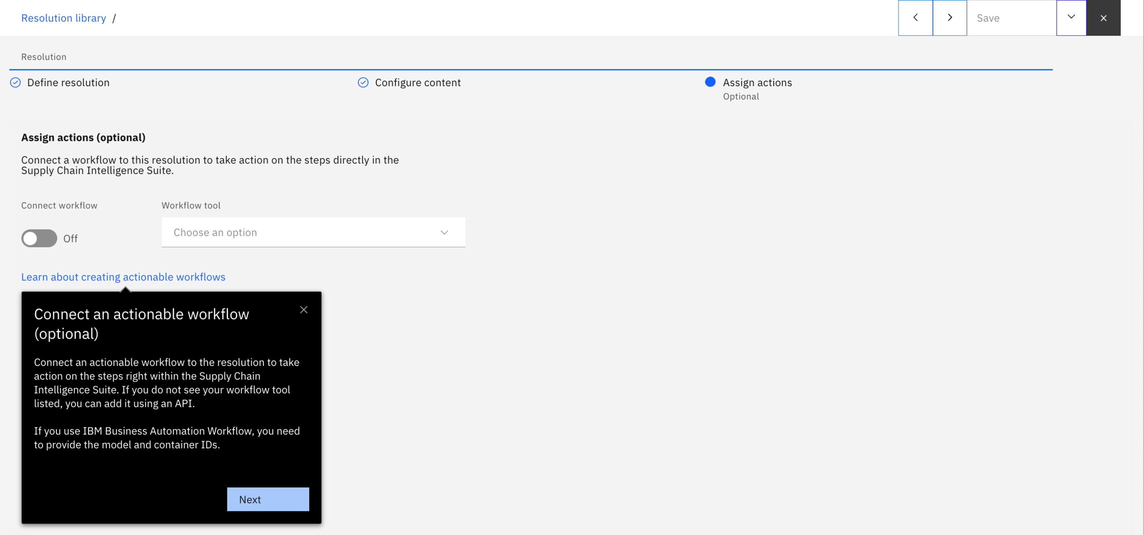Go to the Configure content step

(418, 83)
